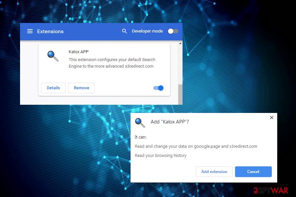The width and height of the screenshot is (296, 197).
Task: Click the gooogle.page permission line
Action: 196,146
